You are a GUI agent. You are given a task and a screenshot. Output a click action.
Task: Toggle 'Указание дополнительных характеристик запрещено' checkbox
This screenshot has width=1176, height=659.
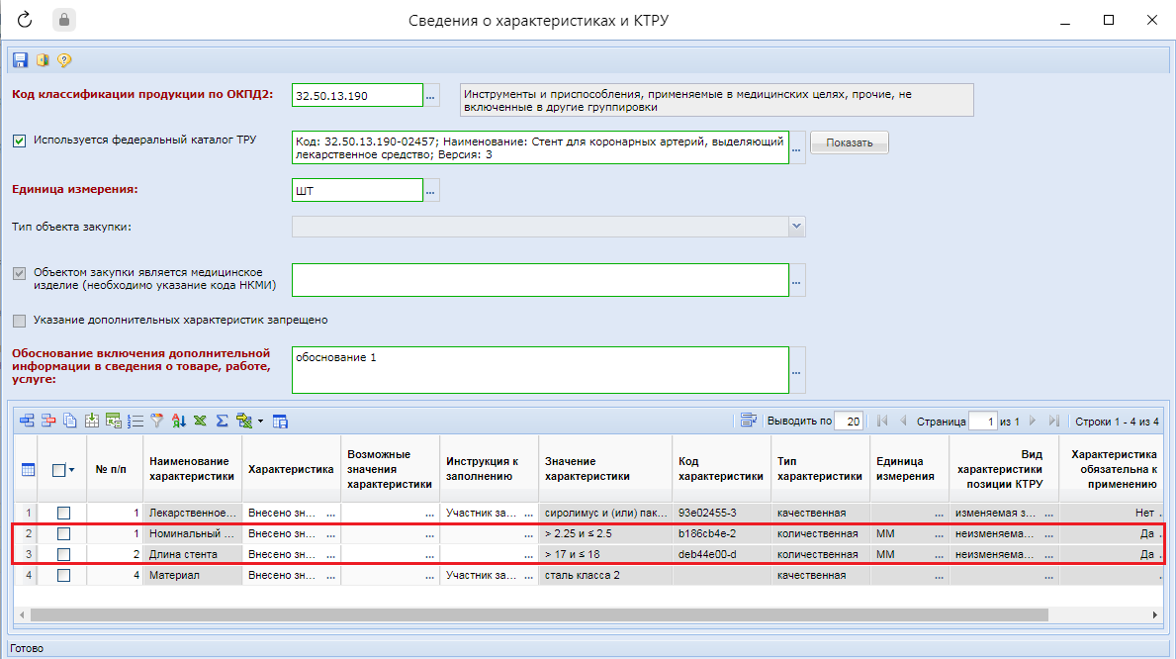click(20, 321)
